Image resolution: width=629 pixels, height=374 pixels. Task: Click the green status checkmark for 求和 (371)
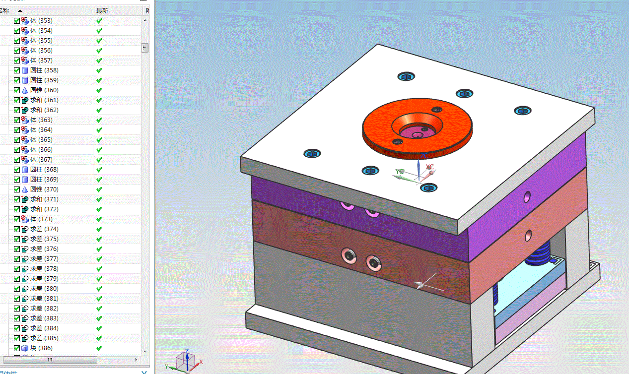click(x=99, y=199)
